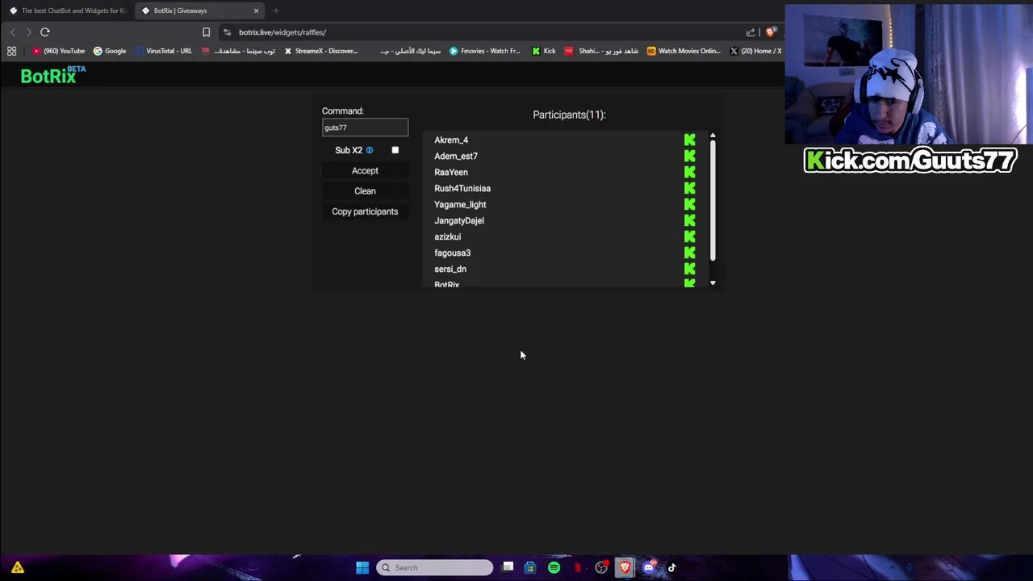Open the bookmarks apps grid icon

(x=12, y=51)
